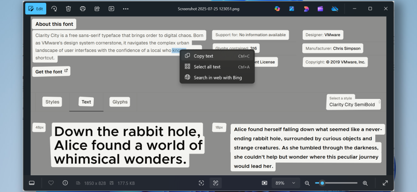417x192 pixels.
Task: Click the 'Select a style' label text
Action: (x=340, y=98)
